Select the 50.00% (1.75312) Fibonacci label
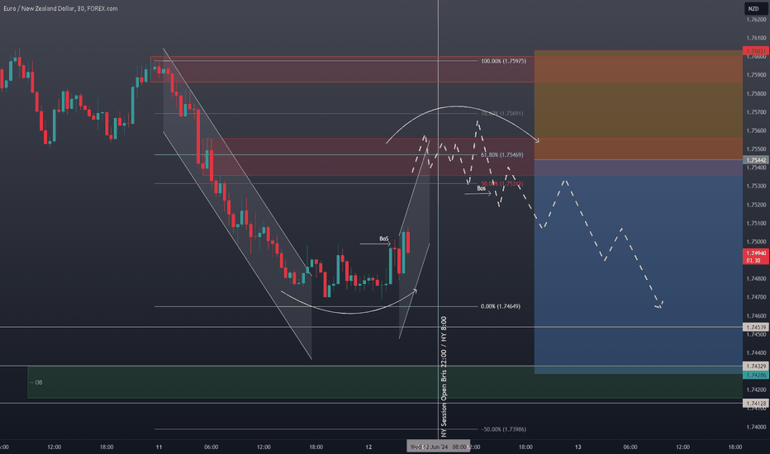The height and width of the screenshot is (454, 770). (501, 183)
